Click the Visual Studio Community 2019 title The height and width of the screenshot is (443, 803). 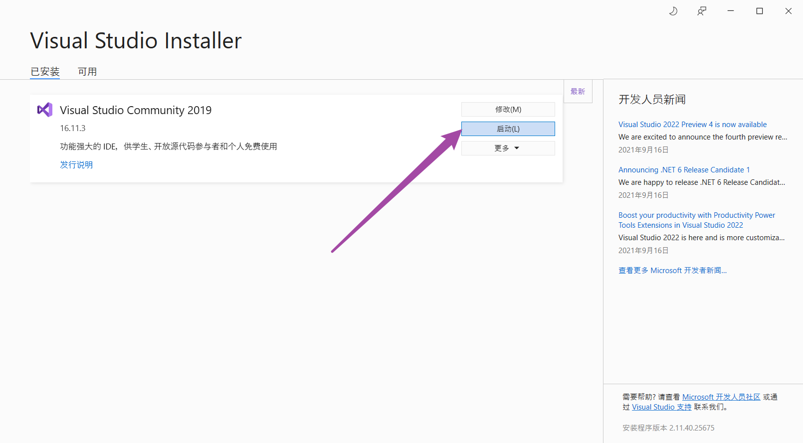point(136,110)
